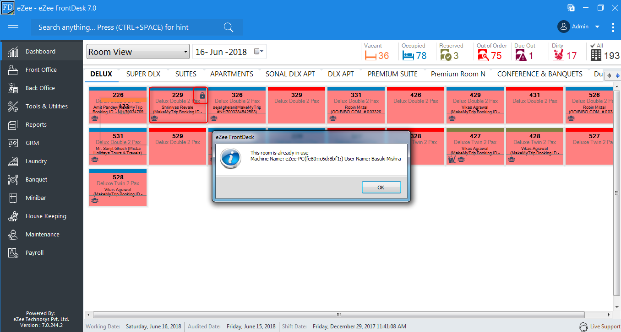Click the Laundry iron icon
Image resolution: width=621 pixels, height=332 pixels.
pyautogui.click(x=13, y=161)
